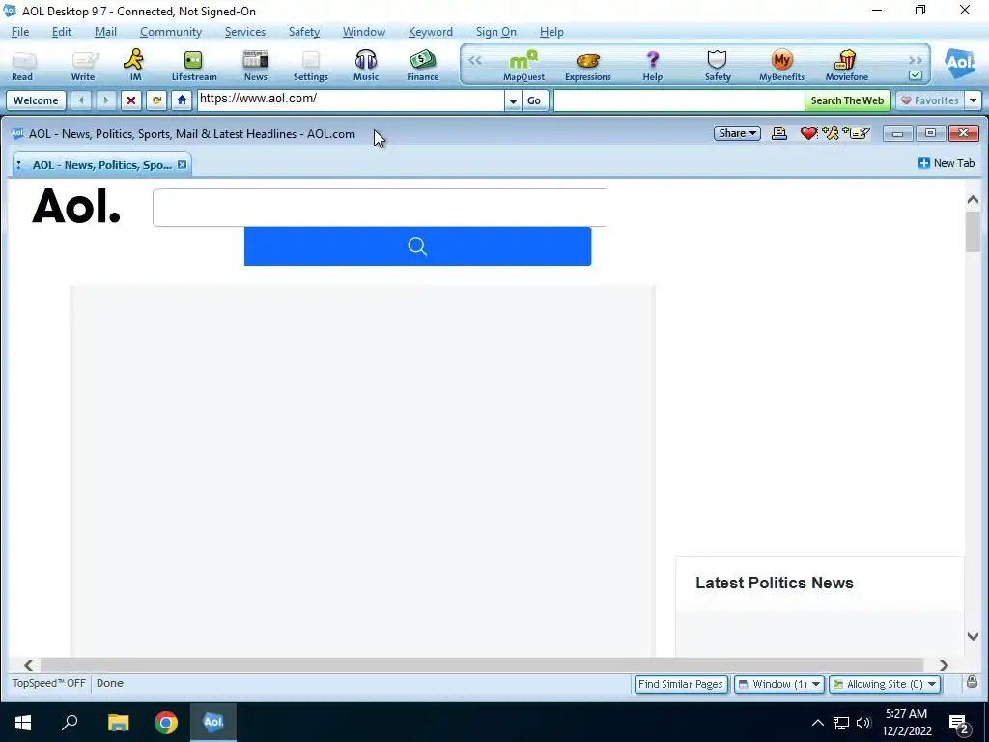Launch MapQuest from the toolbar
This screenshot has height=742, width=989.
[523, 66]
